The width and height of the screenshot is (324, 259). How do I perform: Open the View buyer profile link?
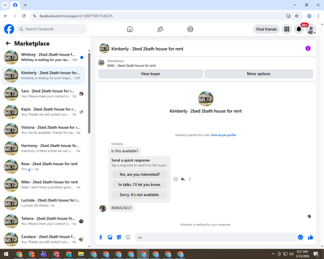pyautogui.click(x=224, y=135)
